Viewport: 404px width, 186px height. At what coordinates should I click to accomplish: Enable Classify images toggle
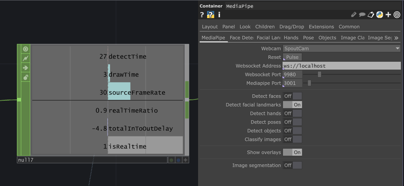pos(292,139)
